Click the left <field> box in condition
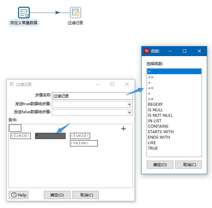This screenshot has height=208, width=212. (21, 136)
